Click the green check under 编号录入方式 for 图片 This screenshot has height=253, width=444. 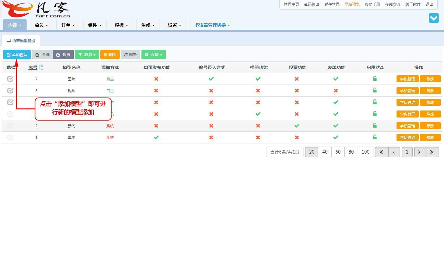(211, 79)
